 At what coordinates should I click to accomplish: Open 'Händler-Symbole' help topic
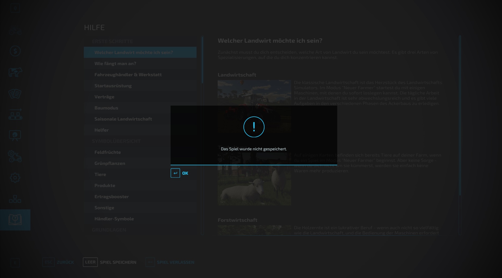(140, 219)
